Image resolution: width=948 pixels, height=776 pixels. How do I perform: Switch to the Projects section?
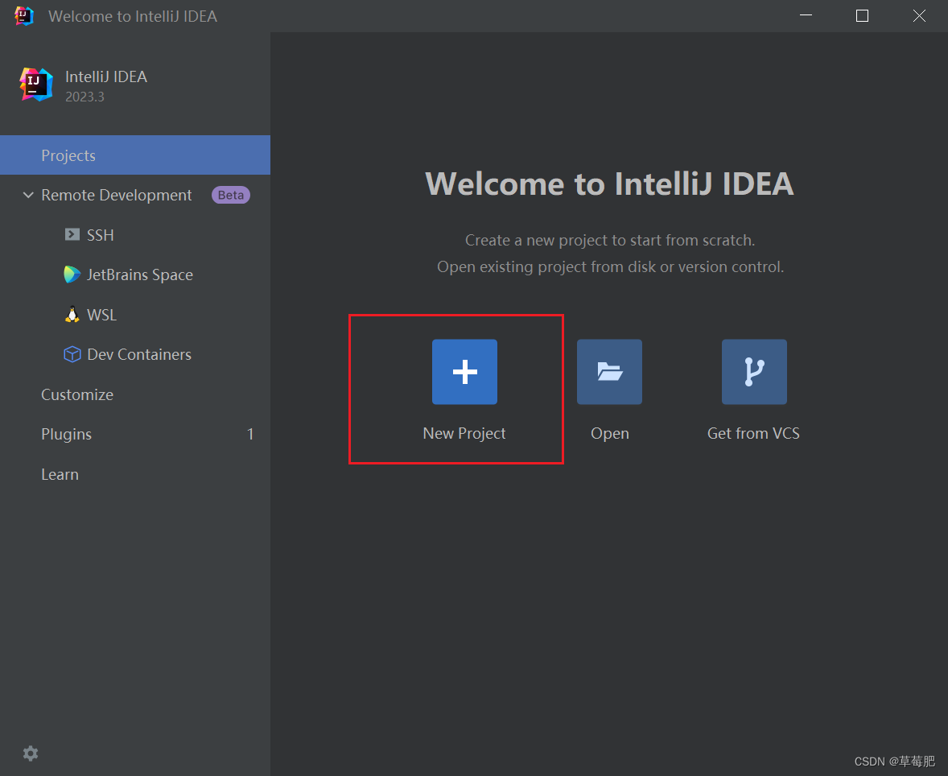click(68, 155)
